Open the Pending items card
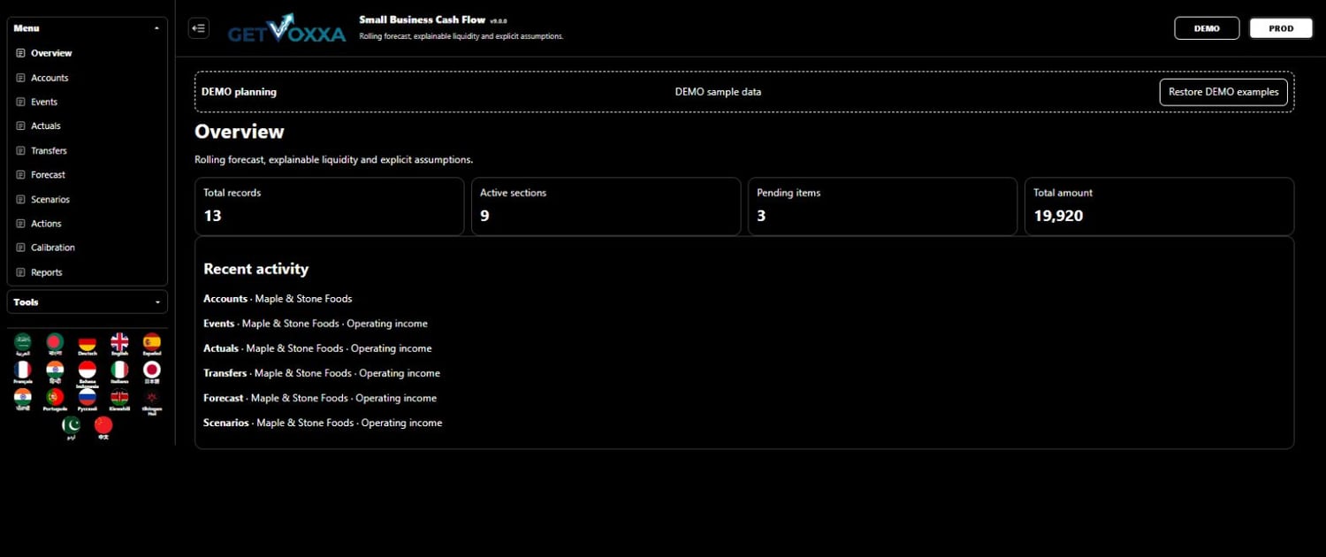This screenshot has height=557, width=1326. pos(882,206)
